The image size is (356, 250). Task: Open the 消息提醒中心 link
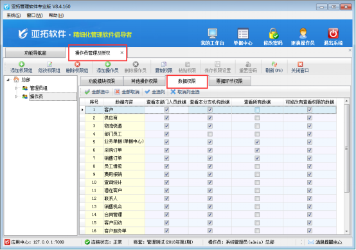tap(328, 242)
